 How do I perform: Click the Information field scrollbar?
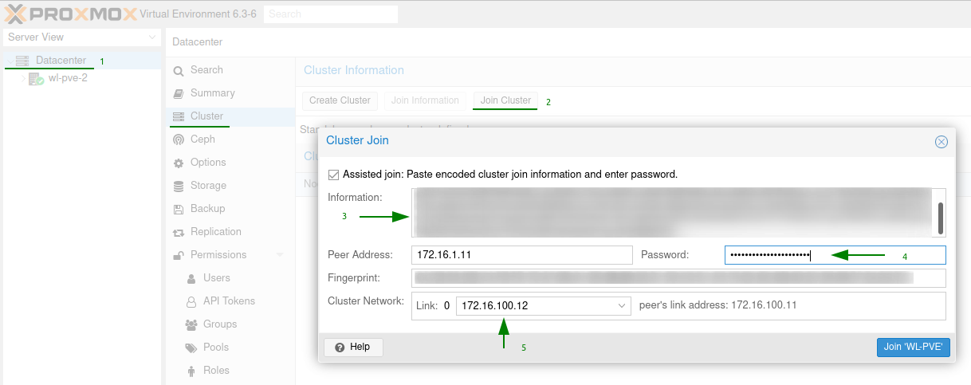click(941, 218)
